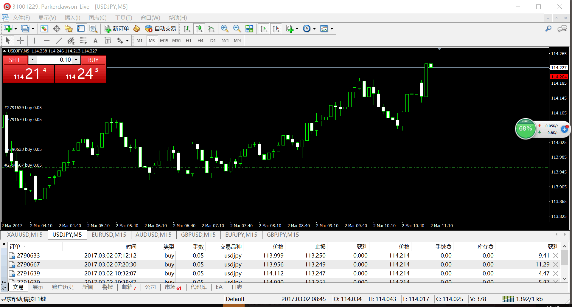
Task: Open the 文件(F) menu
Action: pyautogui.click(x=21, y=18)
